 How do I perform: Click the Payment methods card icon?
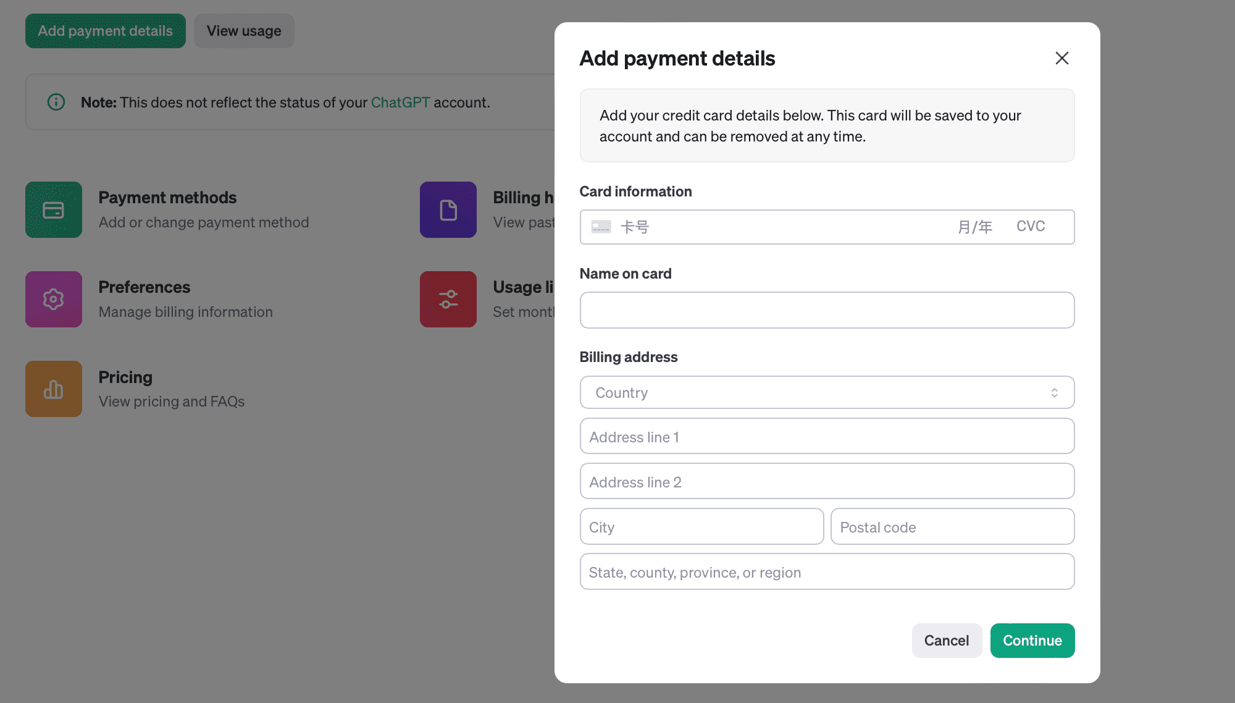coord(54,210)
